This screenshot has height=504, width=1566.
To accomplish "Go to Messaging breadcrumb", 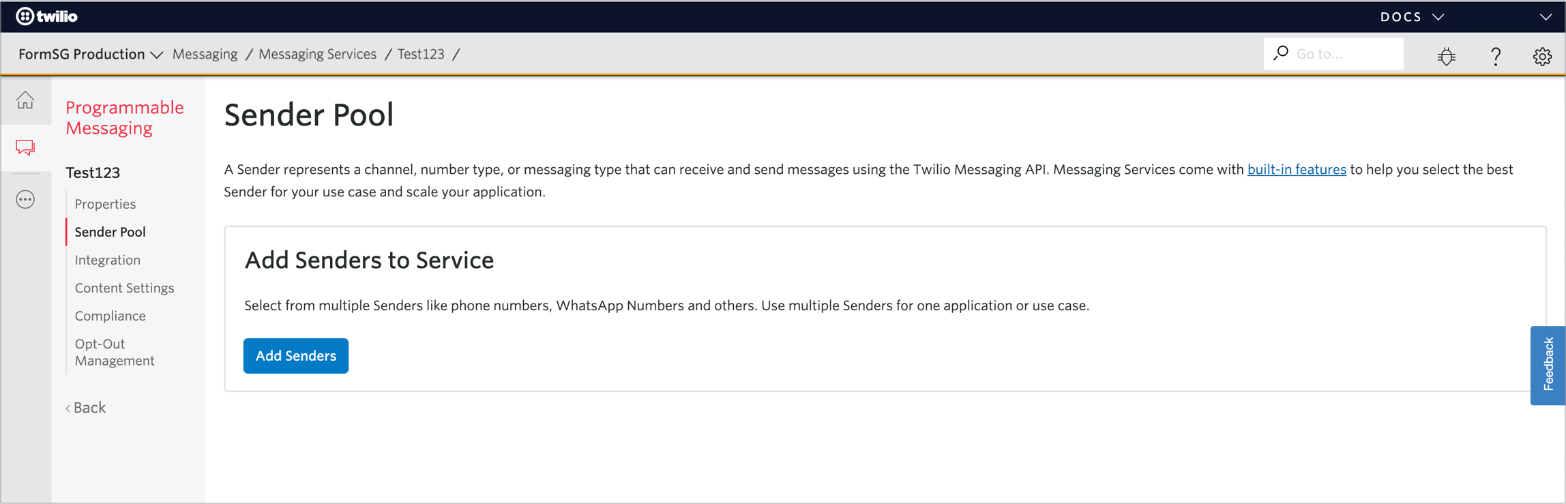I will point(205,54).
